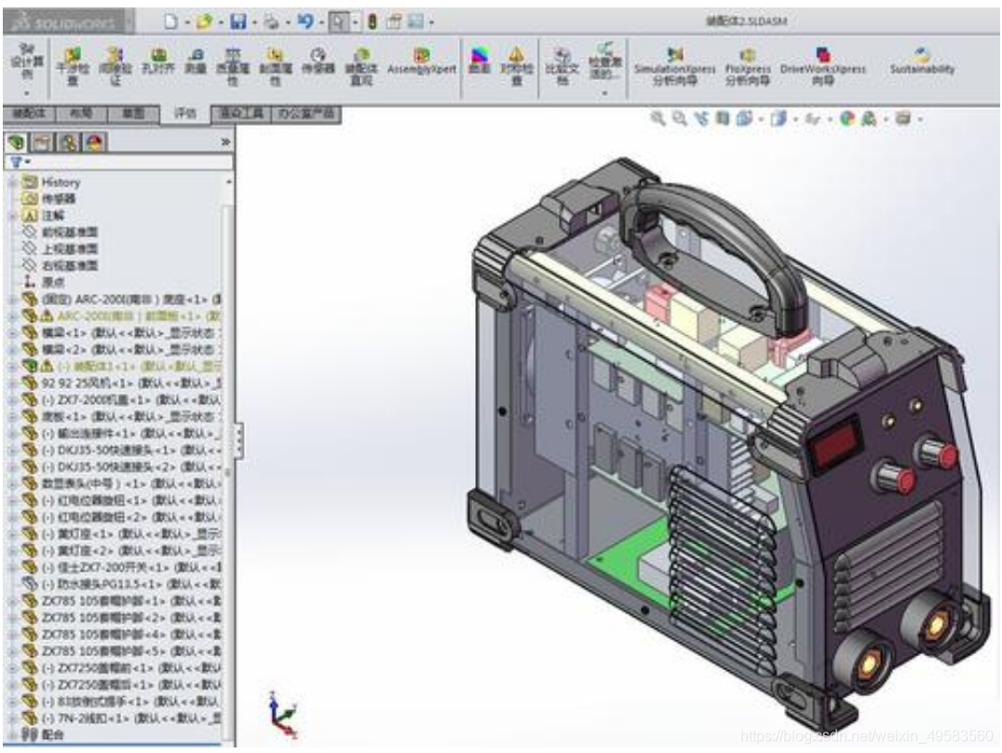Open dropdown arrow next to Save icon
Image resolution: width=1002 pixels, height=753 pixels.
pos(253,22)
